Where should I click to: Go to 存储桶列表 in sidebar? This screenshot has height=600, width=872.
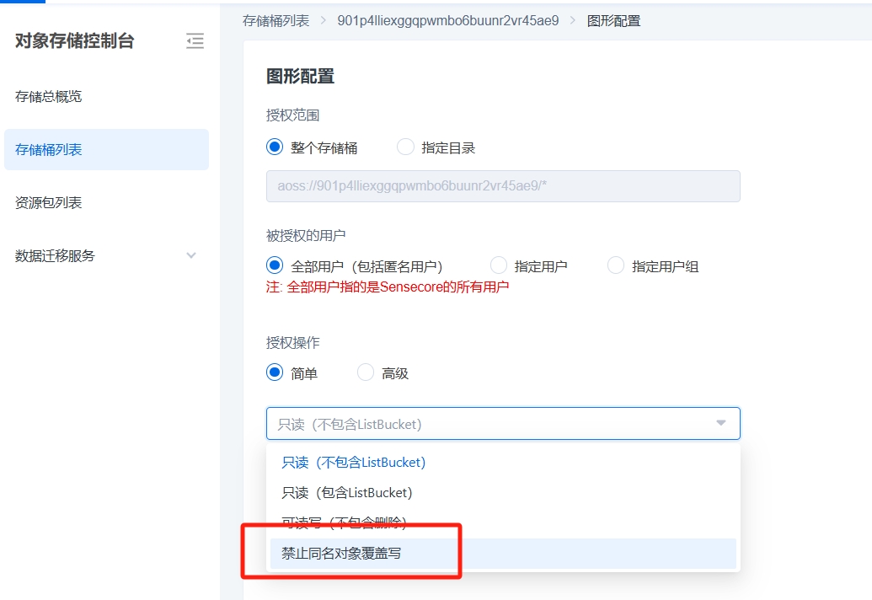click(x=49, y=149)
